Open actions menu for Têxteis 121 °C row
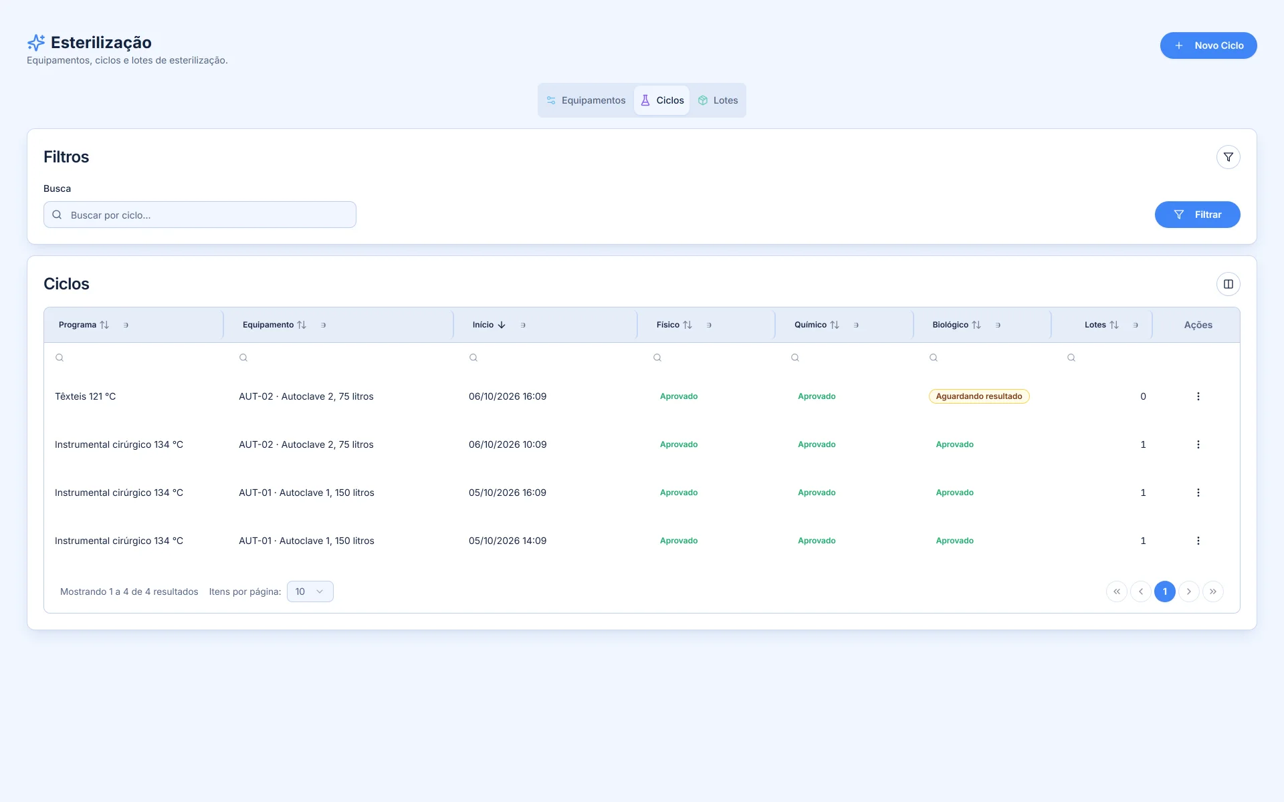 coord(1198,396)
